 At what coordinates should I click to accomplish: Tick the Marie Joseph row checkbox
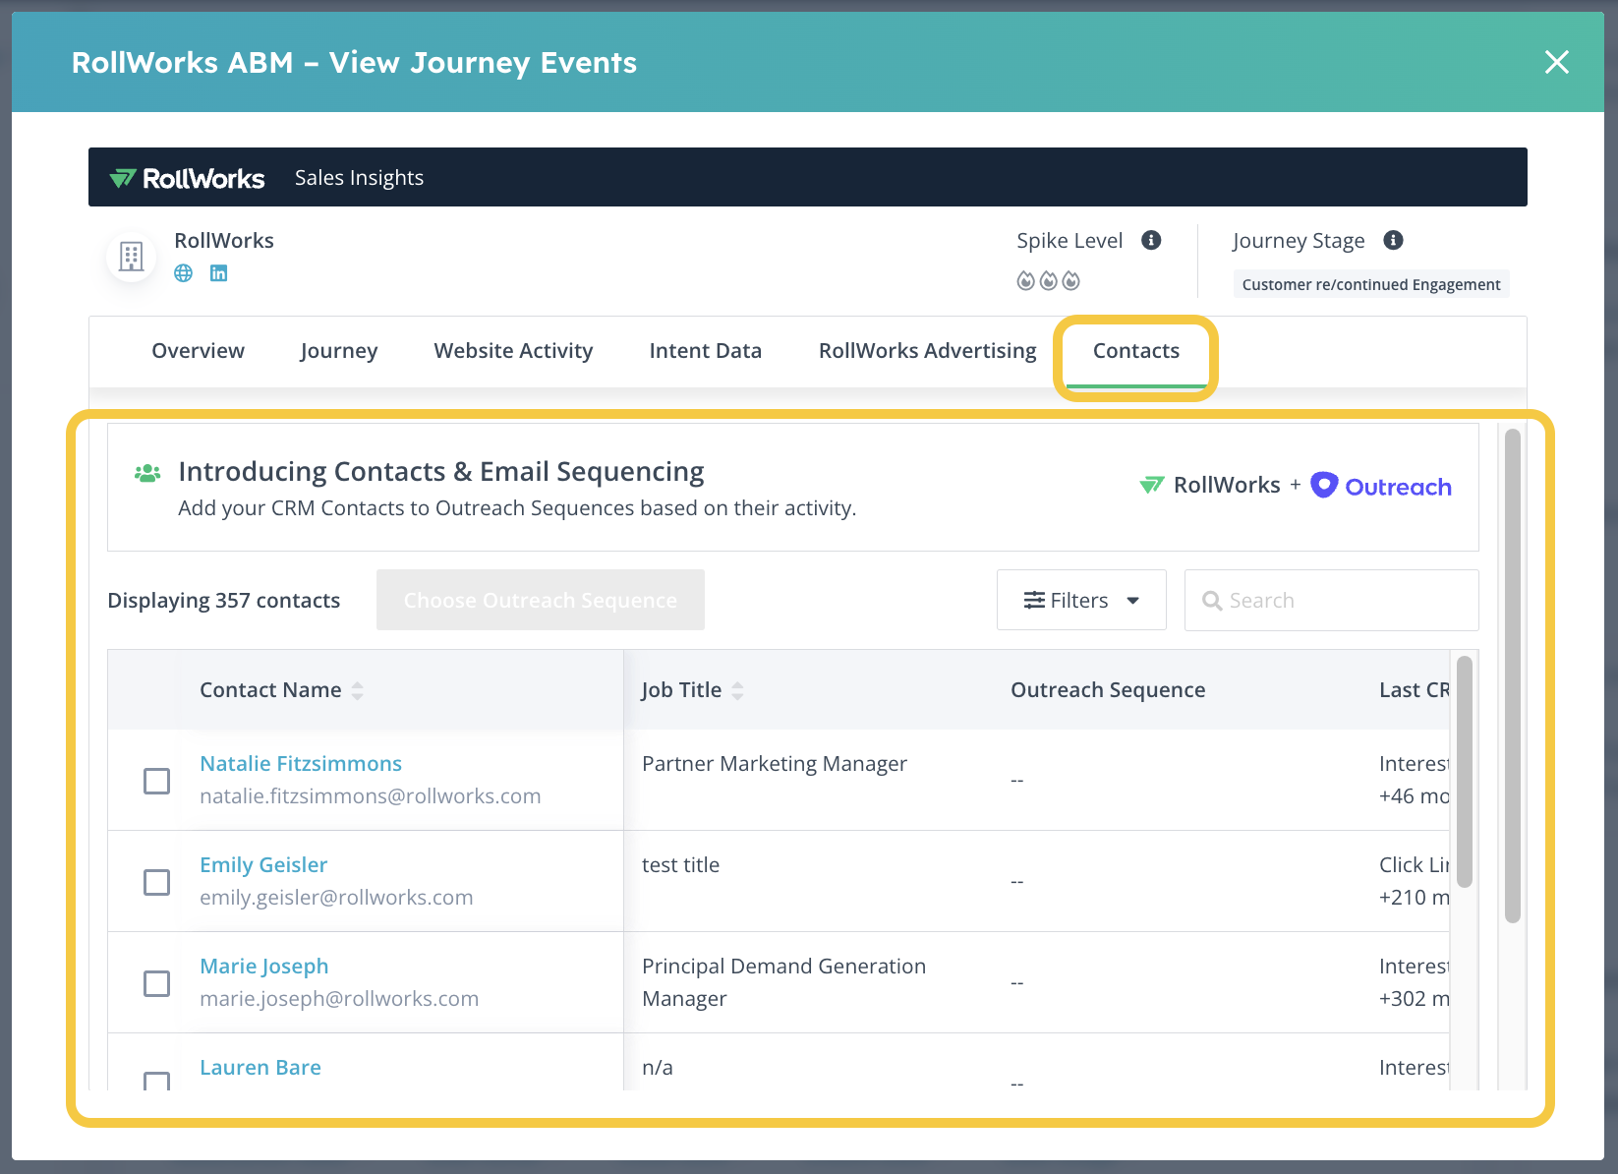(157, 983)
